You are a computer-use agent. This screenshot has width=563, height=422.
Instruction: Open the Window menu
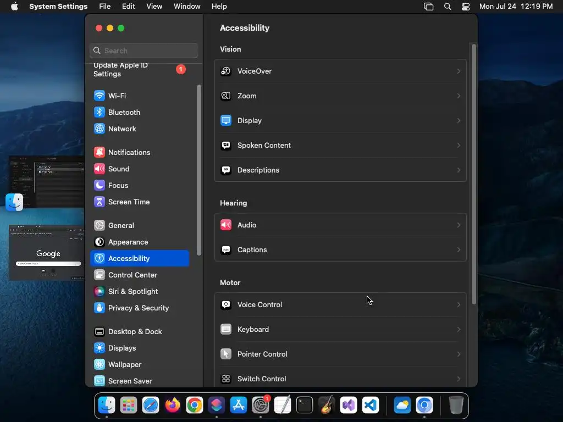tap(187, 7)
